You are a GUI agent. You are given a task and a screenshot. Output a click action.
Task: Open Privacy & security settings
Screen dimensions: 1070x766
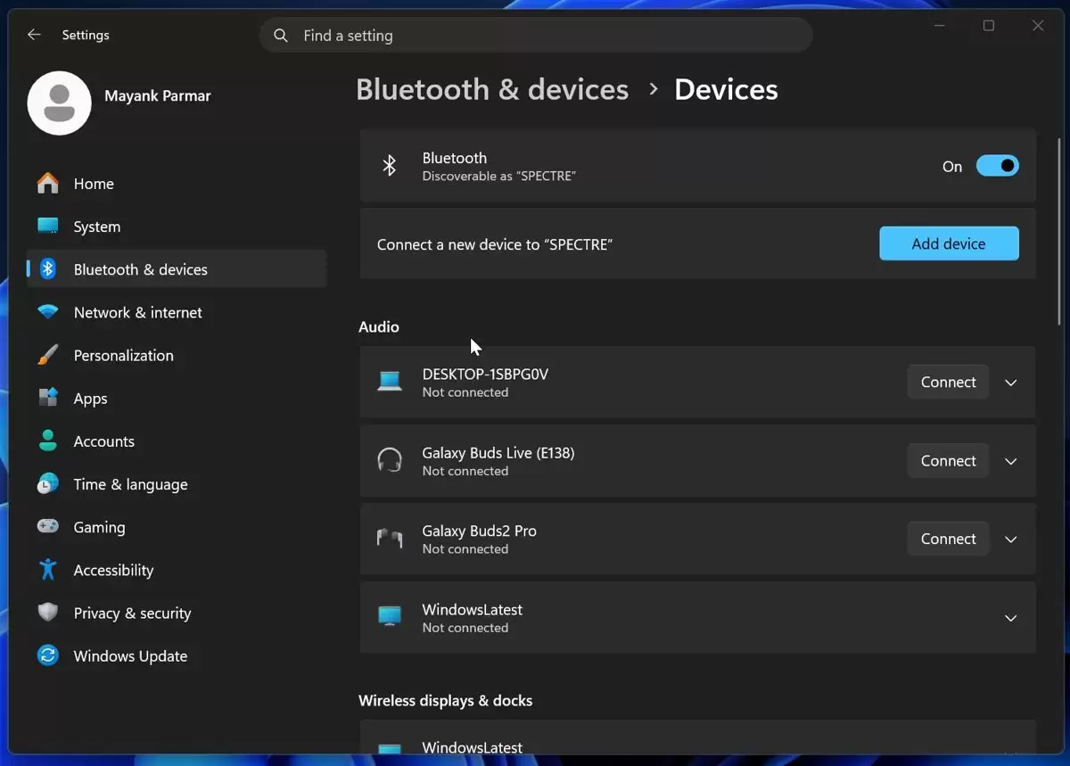point(177,613)
